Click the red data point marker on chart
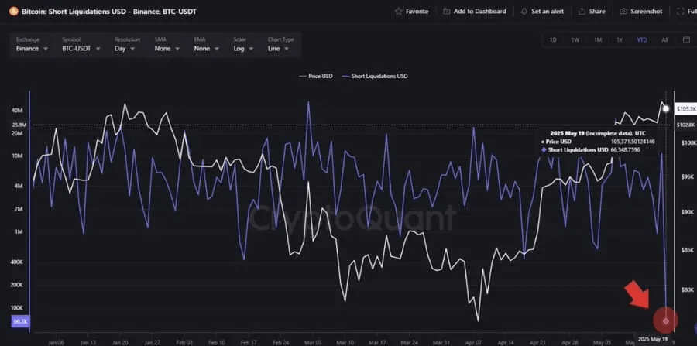The height and width of the screenshot is (346, 697). tap(665, 320)
